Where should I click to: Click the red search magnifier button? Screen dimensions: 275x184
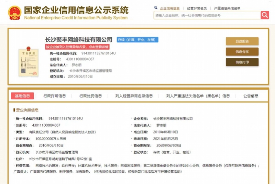click(x=265, y=15)
